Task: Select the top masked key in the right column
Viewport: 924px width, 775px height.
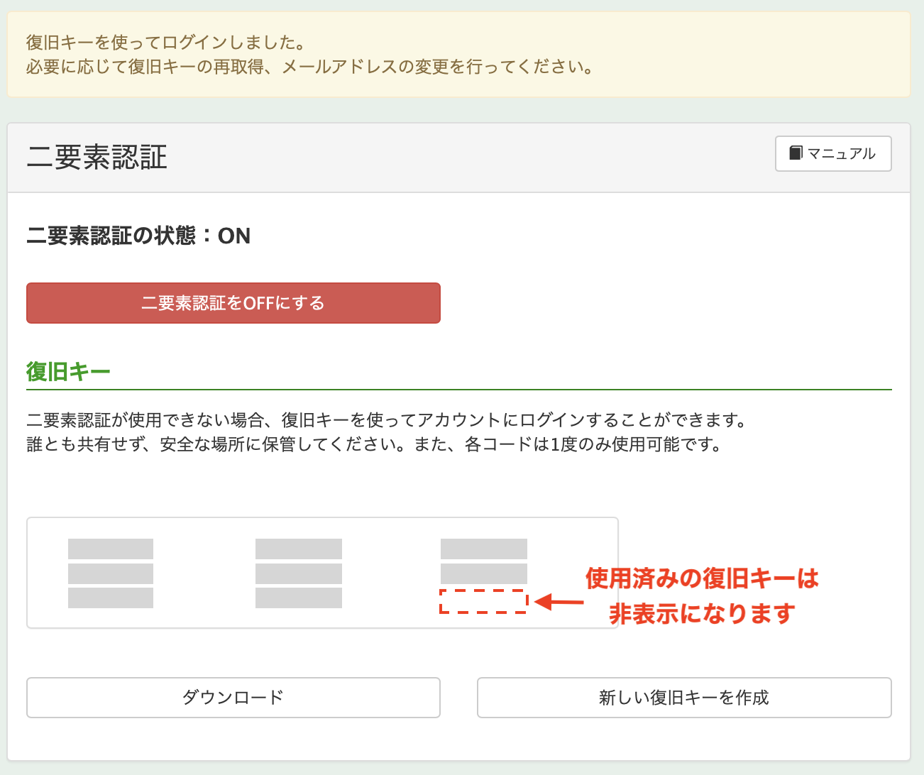Action: pos(484,547)
